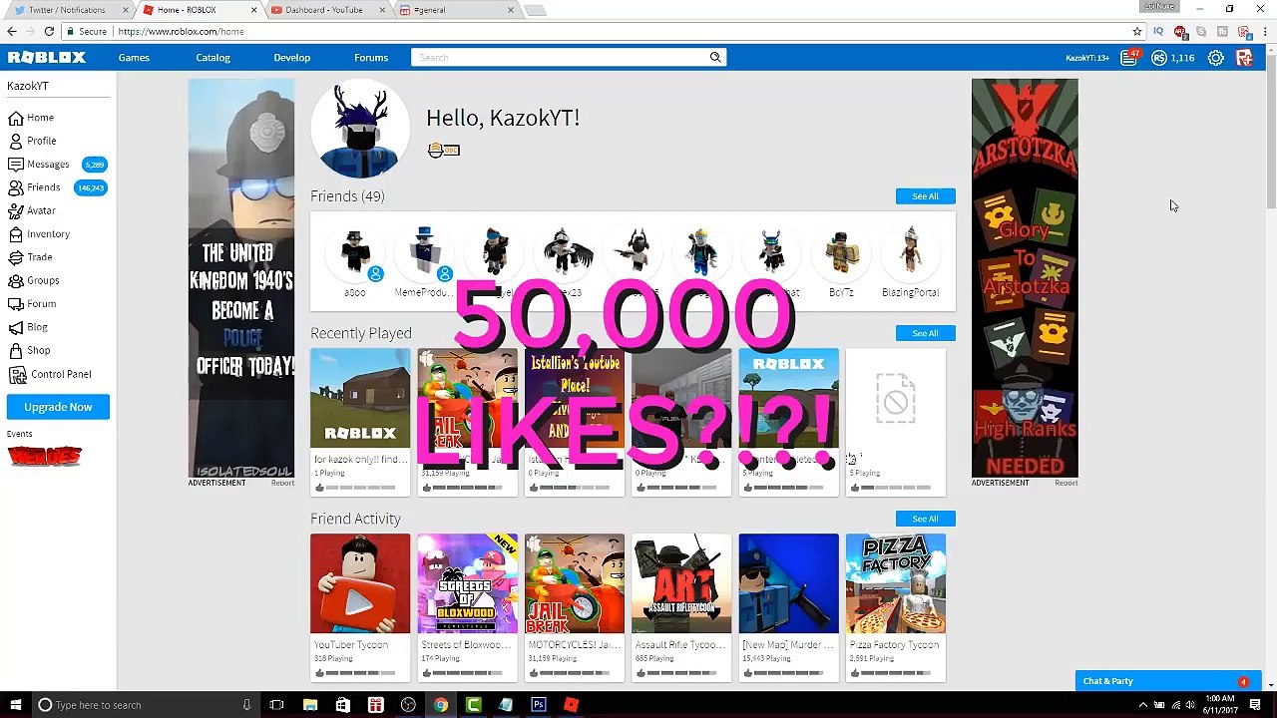
Task: Click the Windows Start button
Action: [15, 705]
